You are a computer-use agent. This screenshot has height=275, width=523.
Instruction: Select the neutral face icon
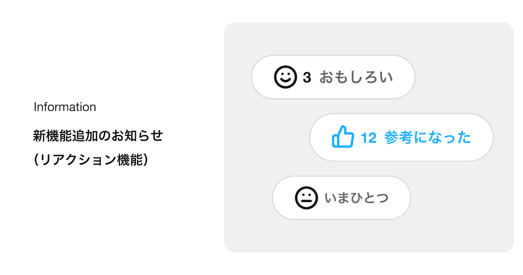tap(306, 198)
